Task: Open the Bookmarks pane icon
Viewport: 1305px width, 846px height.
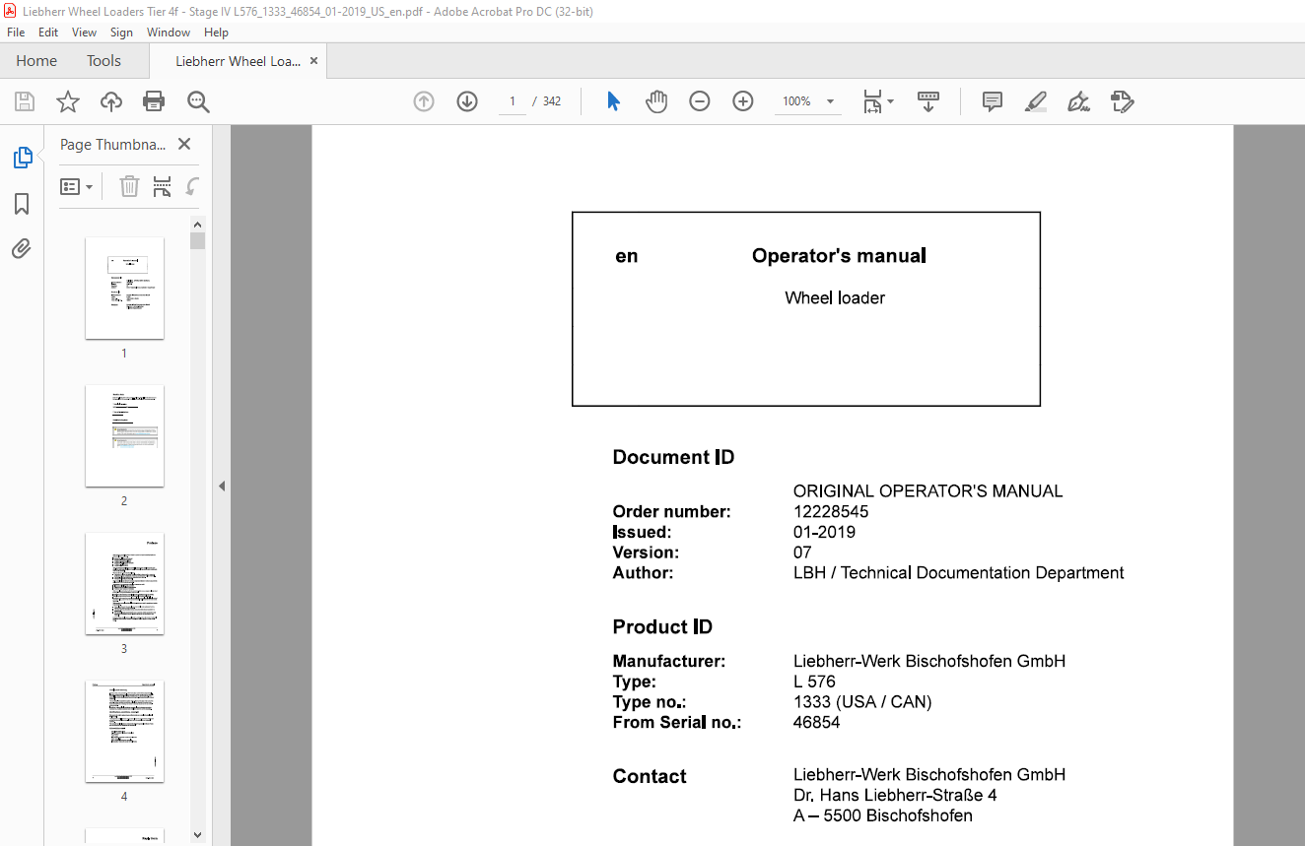Action: click(x=22, y=204)
